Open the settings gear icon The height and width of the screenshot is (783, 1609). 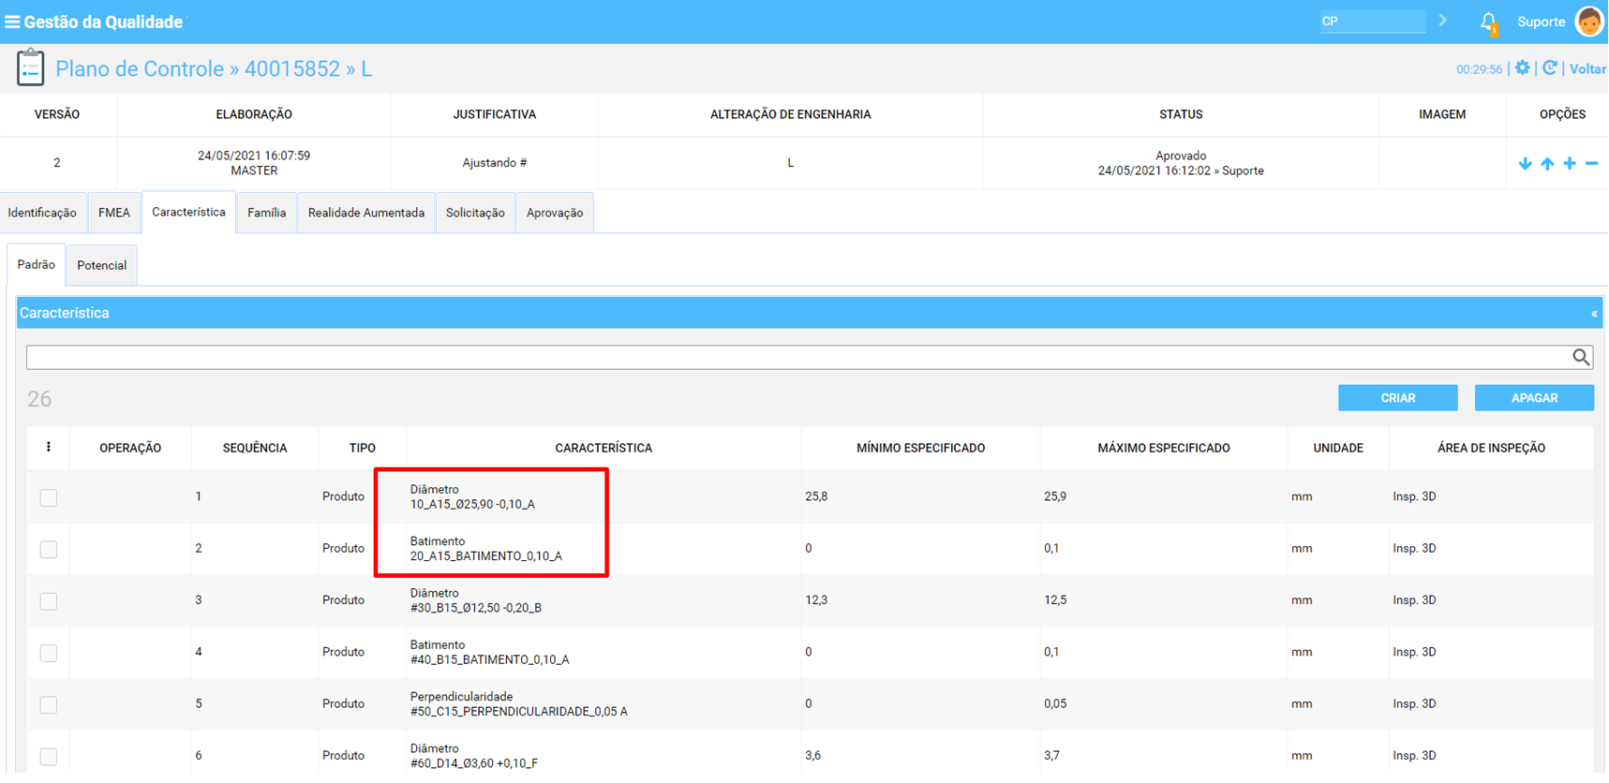pyautogui.click(x=1523, y=68)
